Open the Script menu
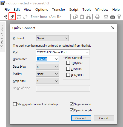Screen dimensions: 123x127 74,10
